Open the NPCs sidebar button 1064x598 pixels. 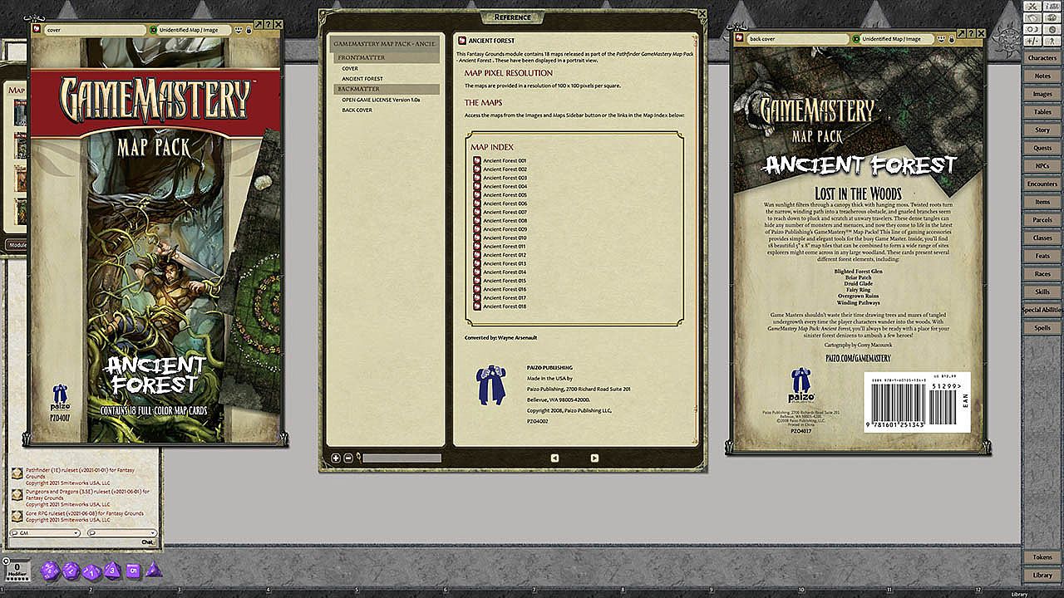click(x=1042, y=166)
